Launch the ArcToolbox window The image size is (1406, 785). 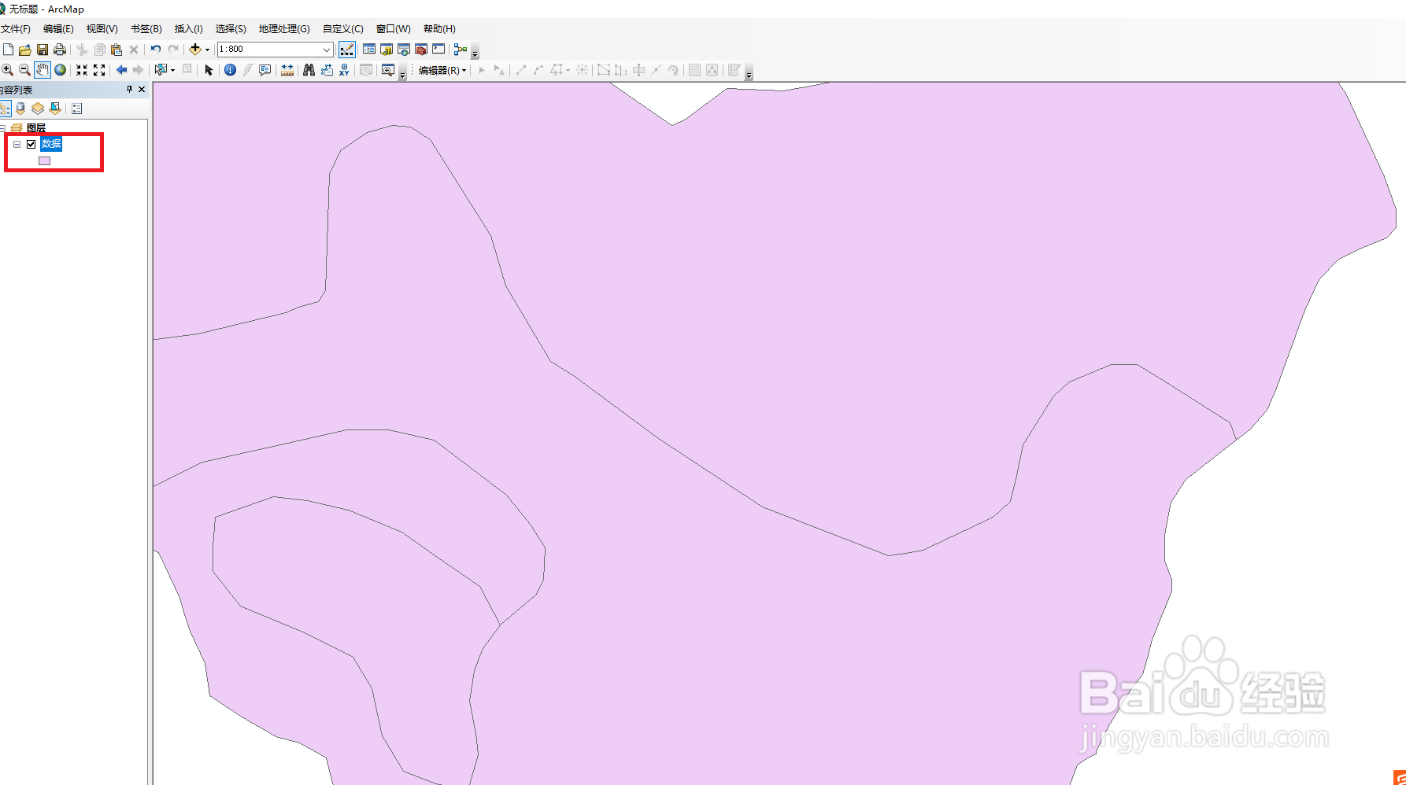(421, 49)
